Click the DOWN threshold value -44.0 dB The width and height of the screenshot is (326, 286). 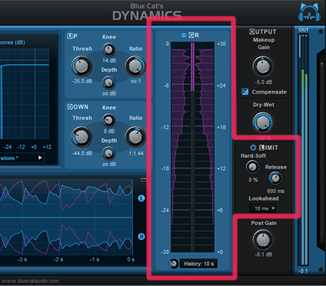point(81,153)
